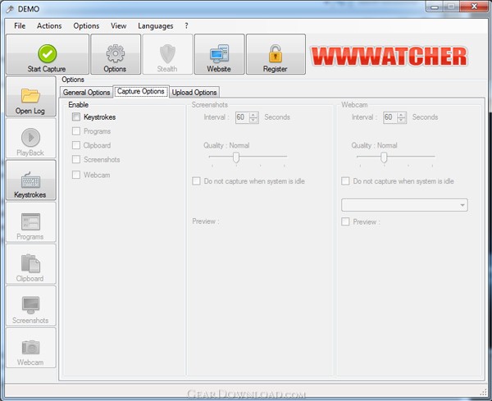Image resolution: width=492 pixels, height=401 pixels.
Task: Click the DEMO title bar app icon
Action: click(x=10, y=9)
